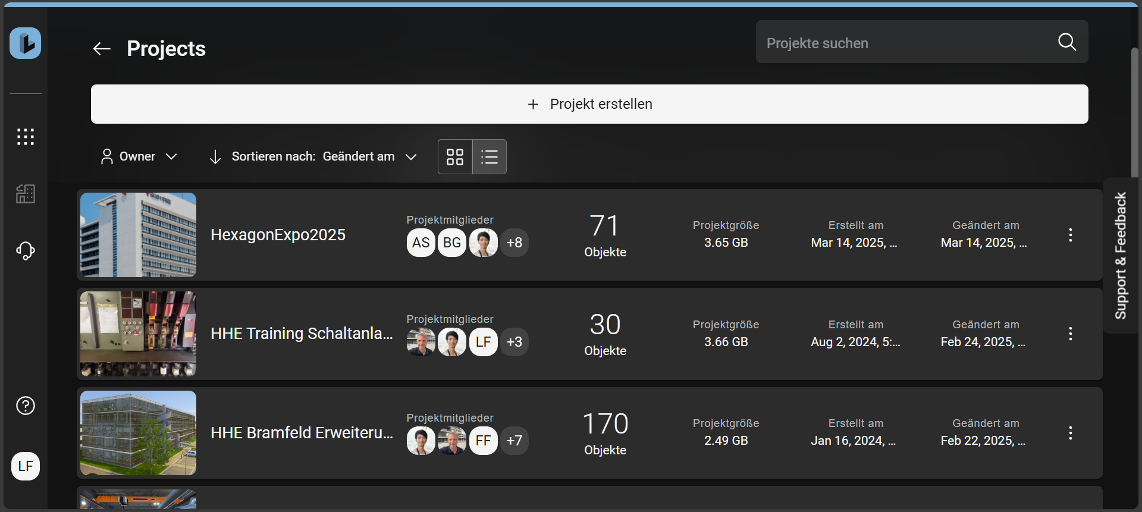
Task: Open more options for HHE Training Schaltanlage
Action: click(x=1070, y=334)
